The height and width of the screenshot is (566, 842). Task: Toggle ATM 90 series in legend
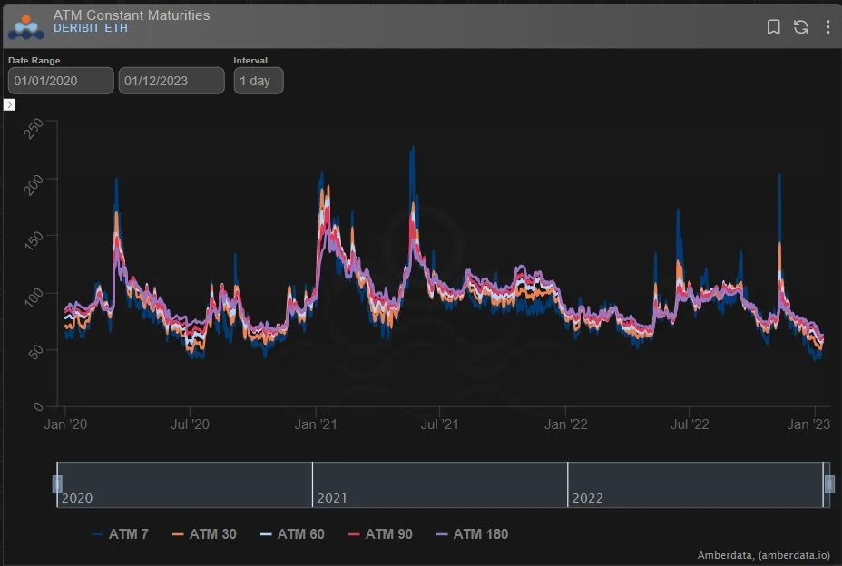point(380,533)
